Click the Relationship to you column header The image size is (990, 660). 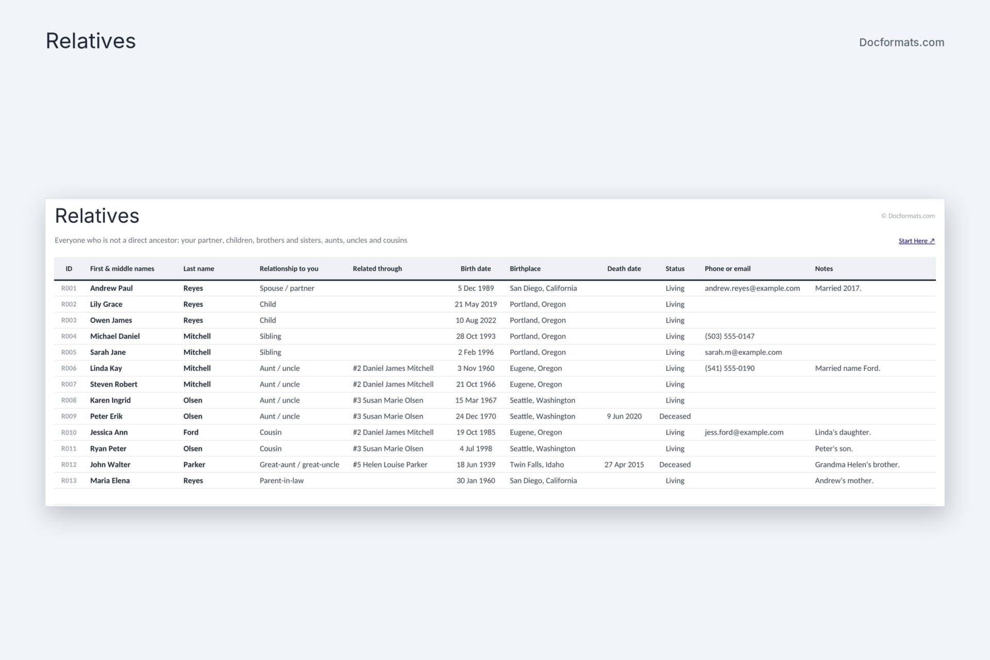pos(289,269)
